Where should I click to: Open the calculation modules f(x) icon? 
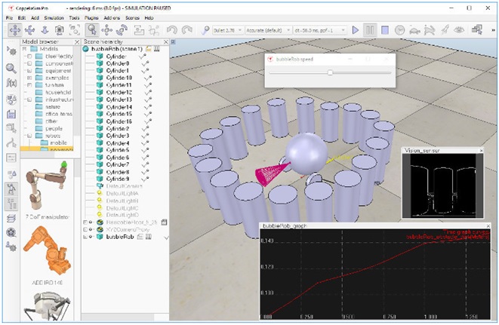[11, 83]
